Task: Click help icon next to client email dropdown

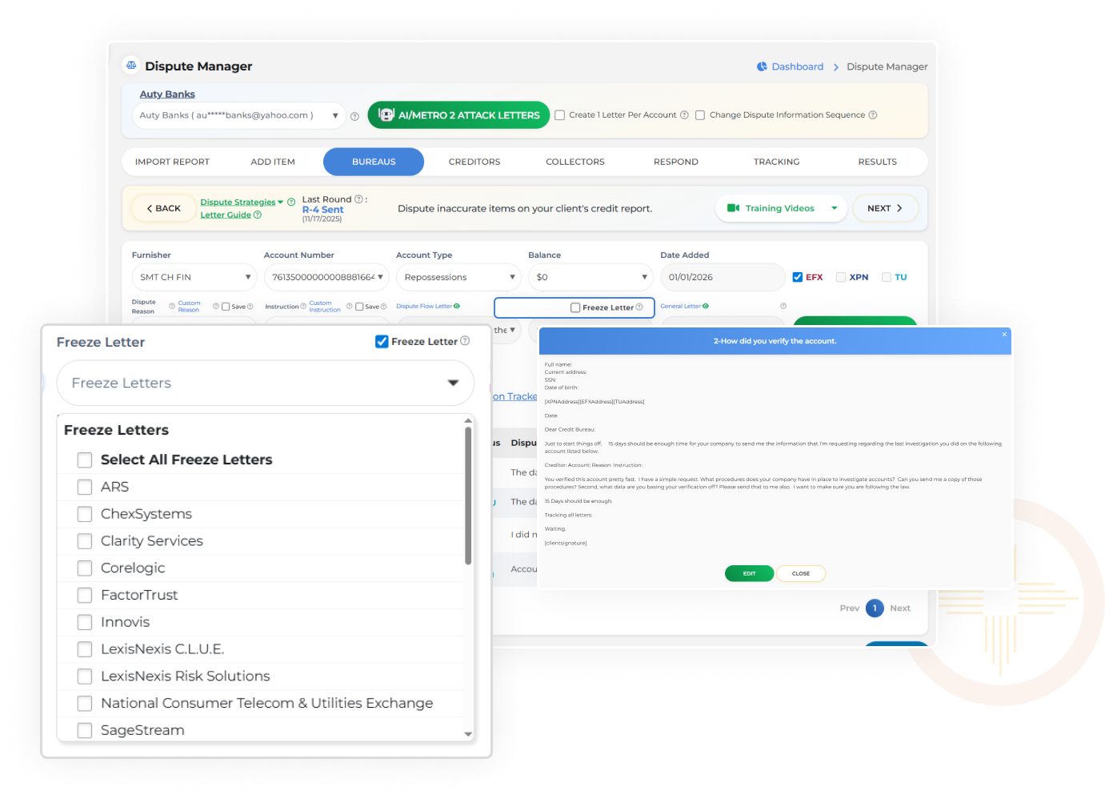Action: coord(354,116)
